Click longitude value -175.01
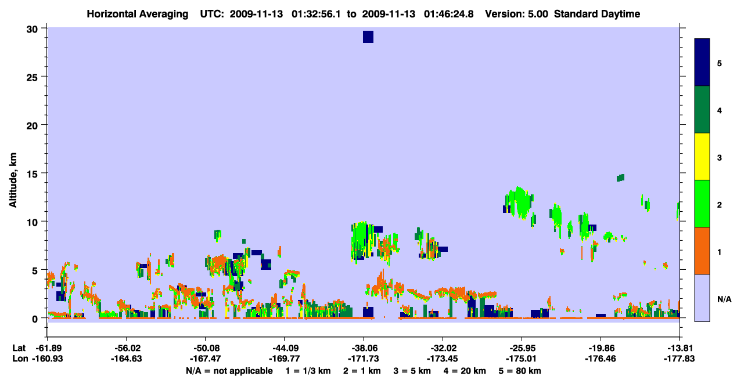This screenshot has height=387, width=755. tap(522, 359)
